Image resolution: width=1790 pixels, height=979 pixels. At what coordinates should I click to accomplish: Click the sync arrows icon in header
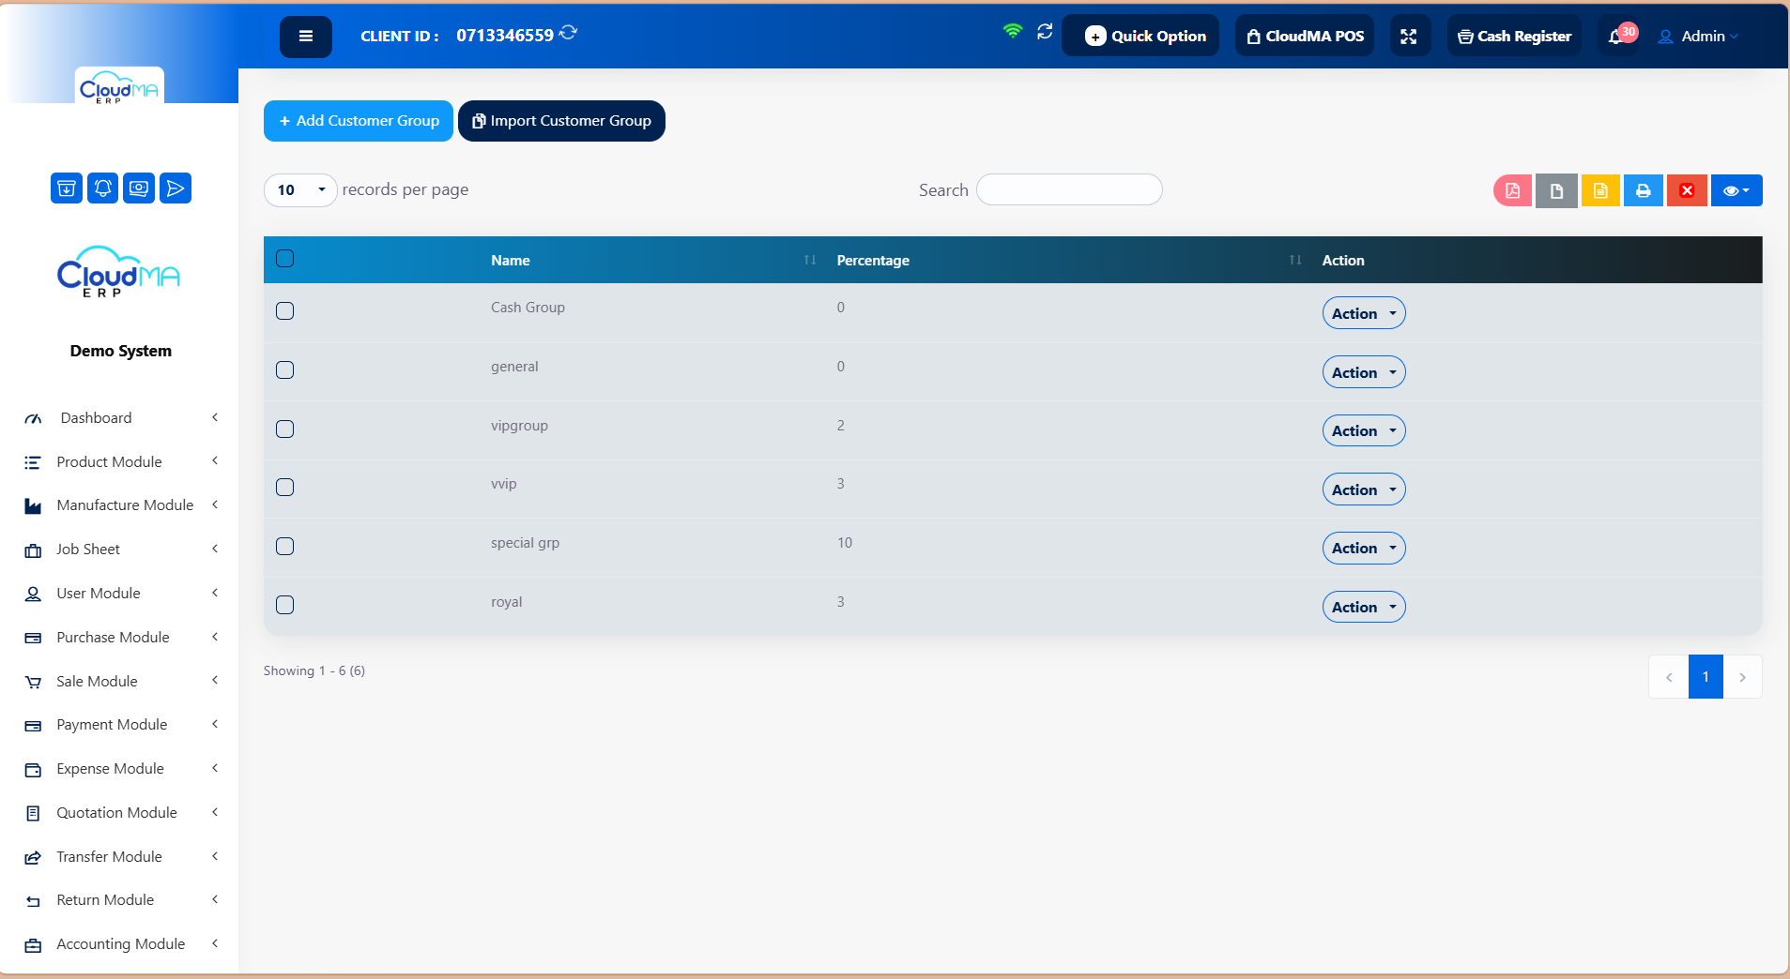pyautogui.click(x=1045, y=32)
